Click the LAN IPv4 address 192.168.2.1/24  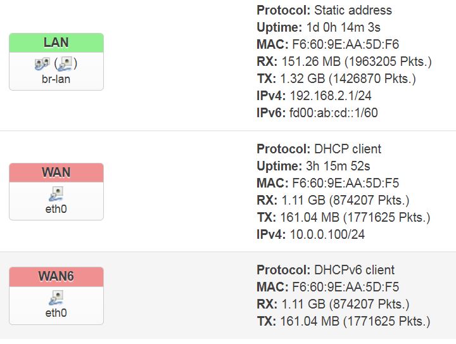tap(330, 96)
